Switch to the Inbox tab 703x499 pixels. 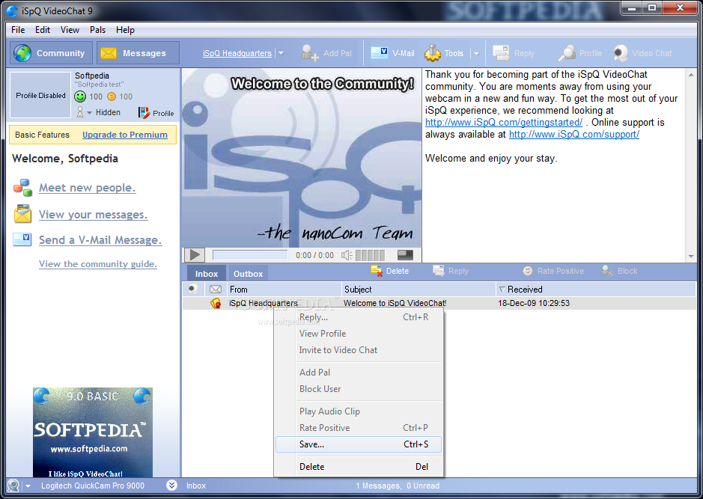(206, 274)
